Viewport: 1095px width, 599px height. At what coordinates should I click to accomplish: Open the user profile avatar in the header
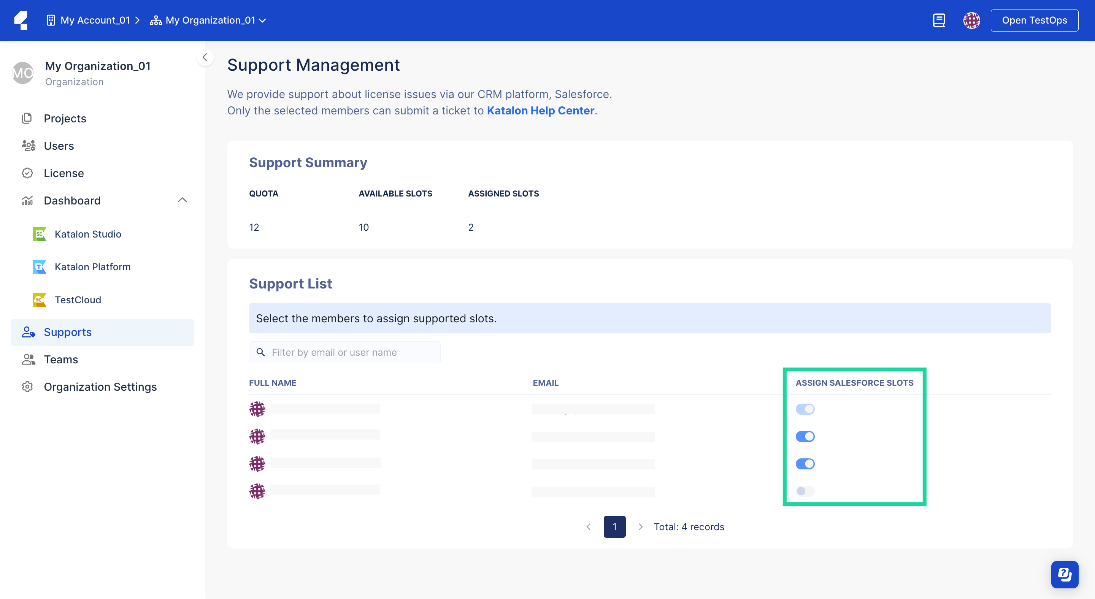coord(971,21)
